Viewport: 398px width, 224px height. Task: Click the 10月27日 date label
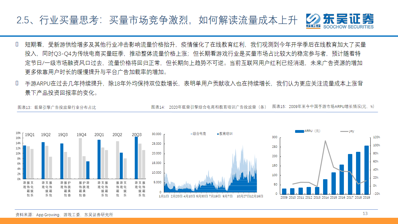click(x=243, y=196)
